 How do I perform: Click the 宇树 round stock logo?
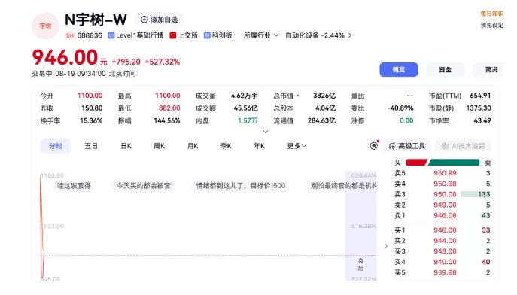(x=45, y=26)
